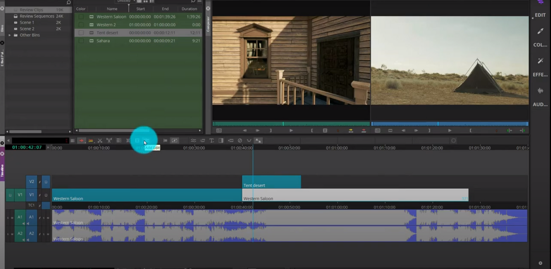This screenshot has height=269, width=551.
Task: Click the gear icon at the sidebar bottom
Action: 540,263
